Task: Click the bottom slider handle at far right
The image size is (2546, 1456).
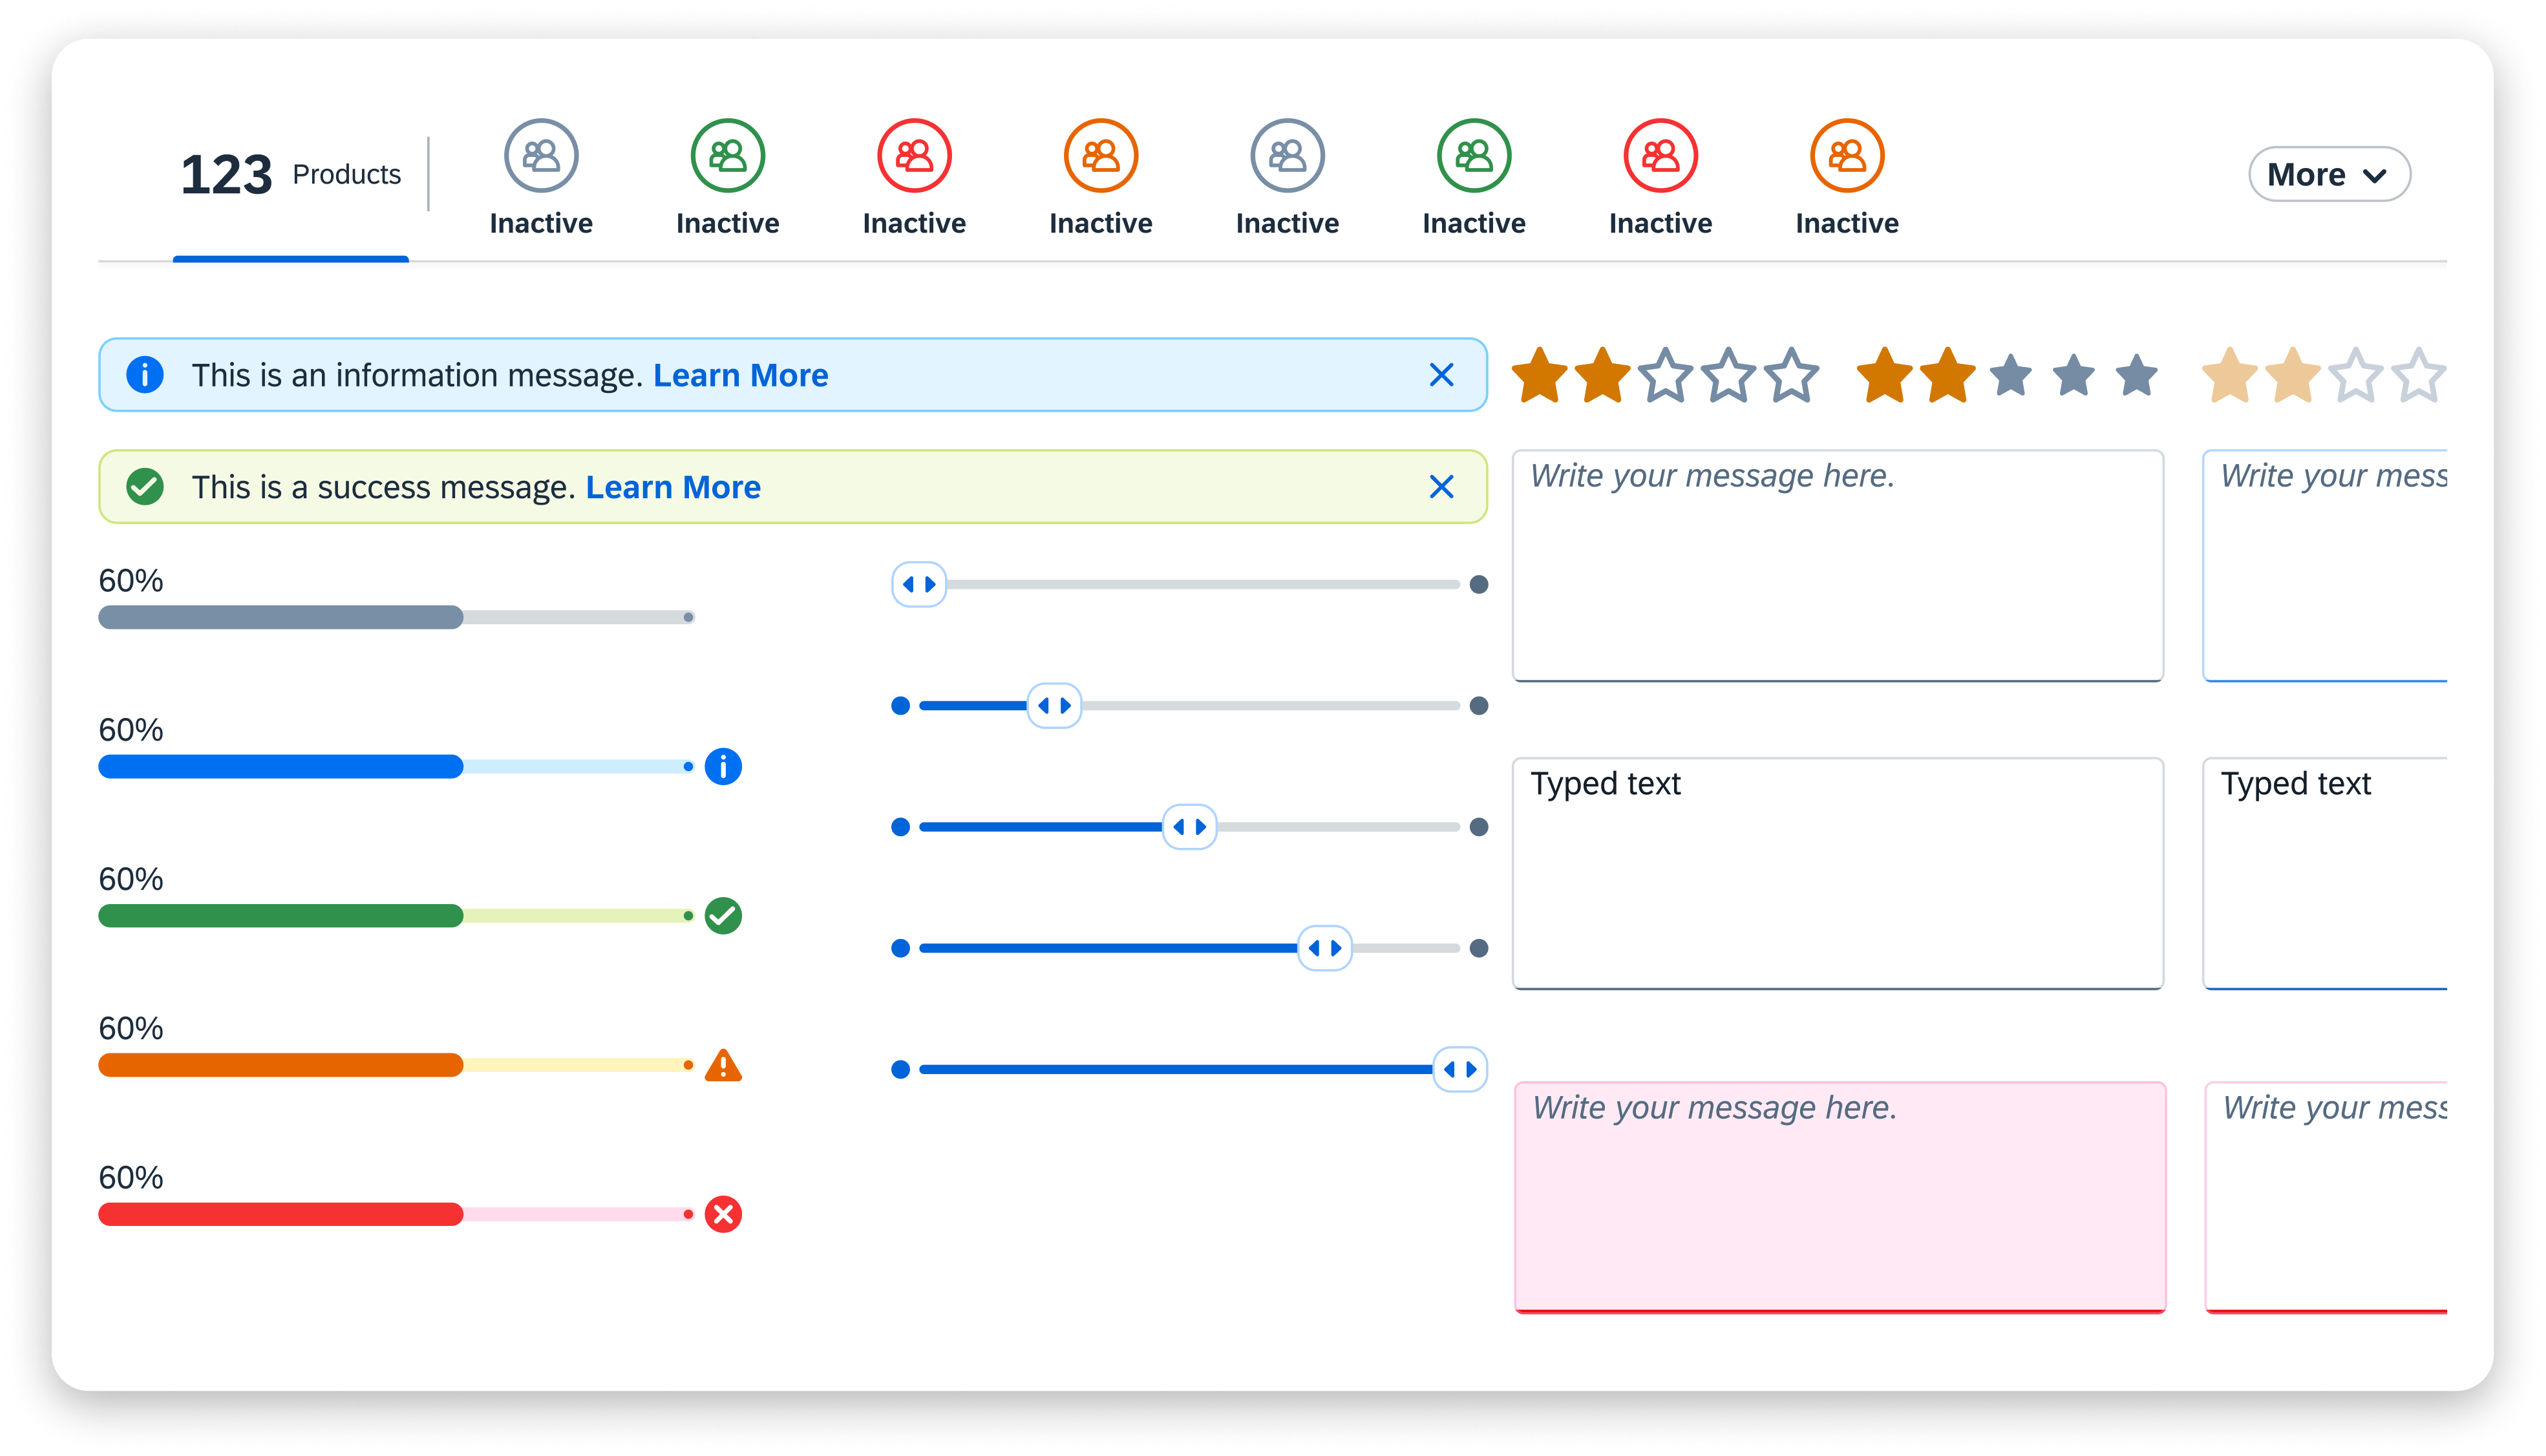Action: click(1459, 1069)
